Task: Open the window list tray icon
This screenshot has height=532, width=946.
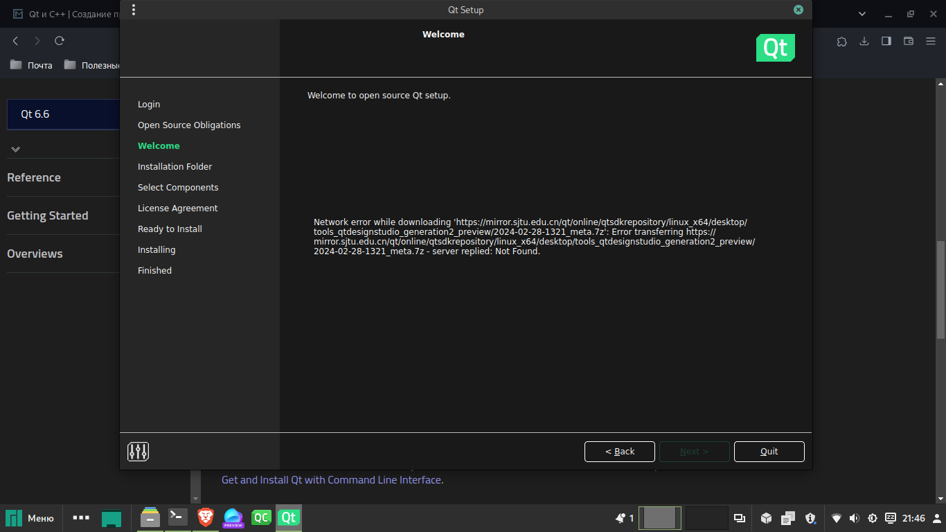Action: [740, 518]
